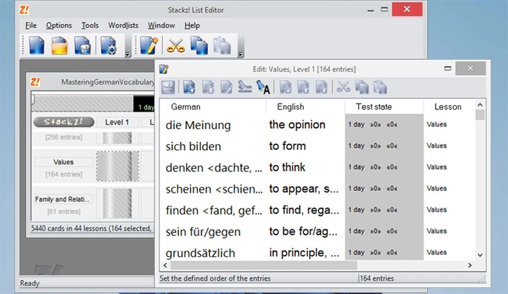Select the 'sich bilden' entry
Viewport: 508px width, 294px height.
[x=193, y=146]
